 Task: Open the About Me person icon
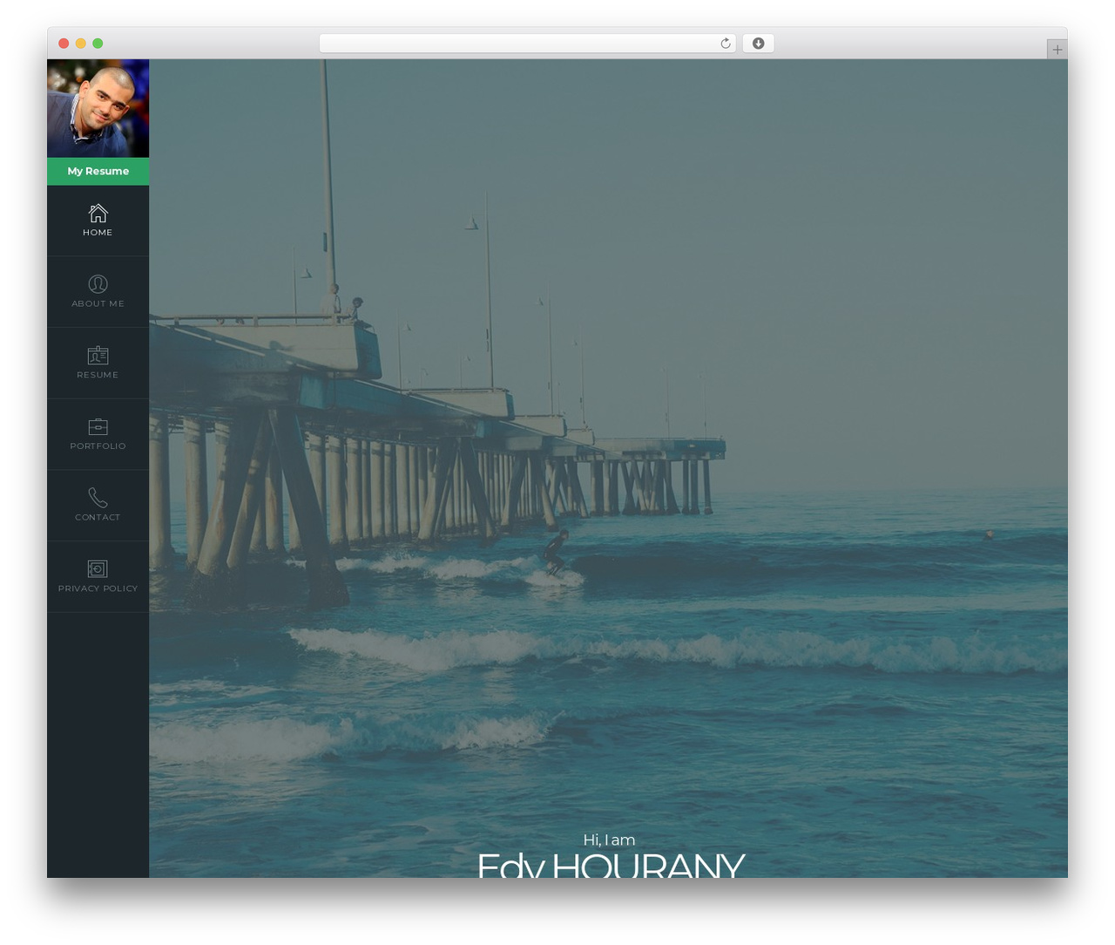[x=98, y=284]
